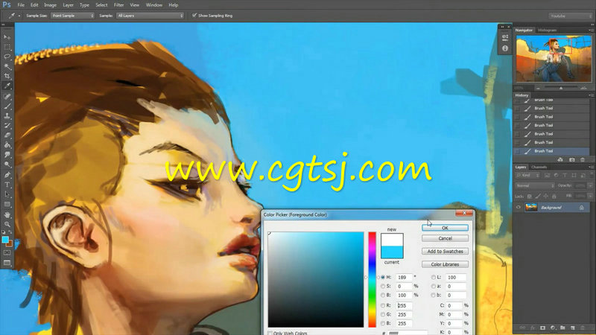This screenshot has width=596, height=335.
Task: Select the Paint Bucket tool
Action: tap(7, 145)
